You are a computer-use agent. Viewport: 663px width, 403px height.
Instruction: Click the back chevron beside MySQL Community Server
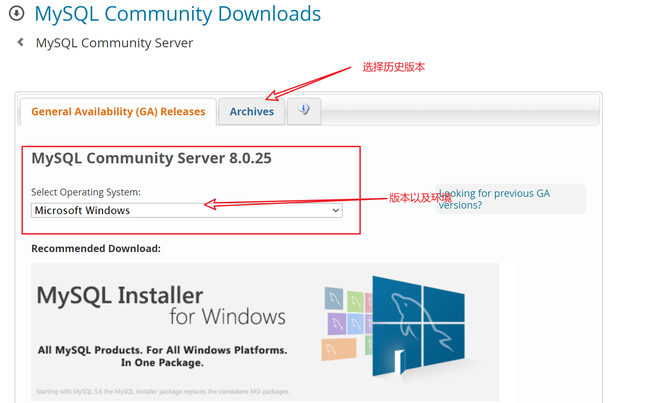[21, 42]
